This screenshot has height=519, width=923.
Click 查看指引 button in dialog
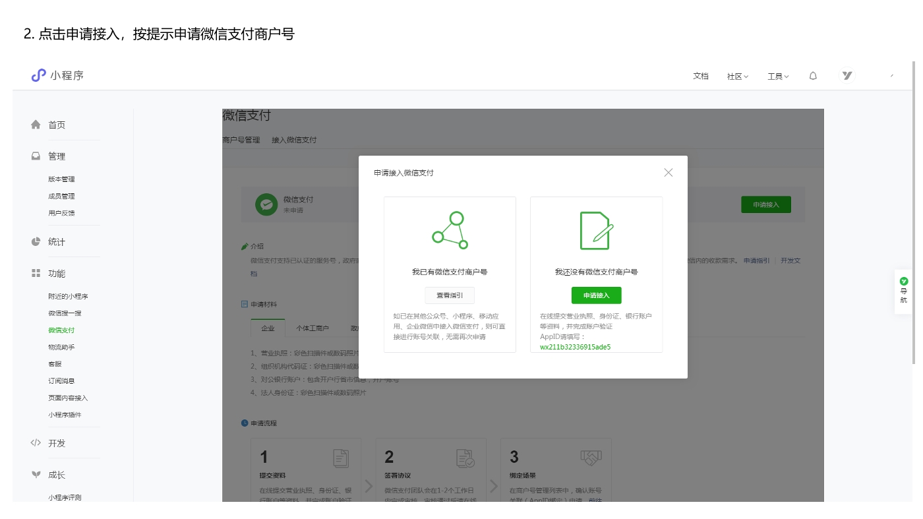(x=450, y=295)
